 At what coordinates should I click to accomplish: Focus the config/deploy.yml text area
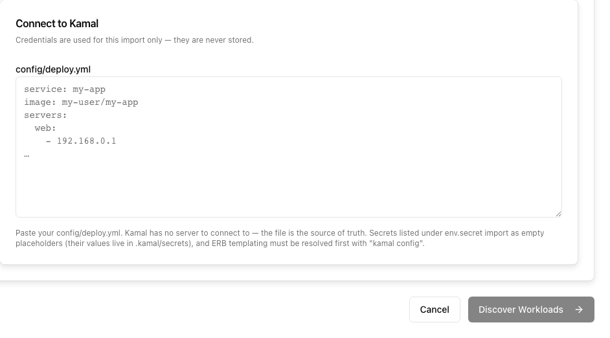289,147
